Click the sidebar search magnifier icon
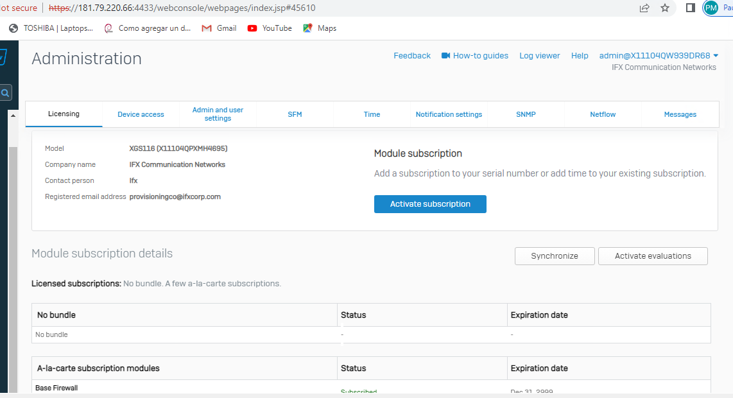Viewport: 733px width, 398px height. (5, 93)
